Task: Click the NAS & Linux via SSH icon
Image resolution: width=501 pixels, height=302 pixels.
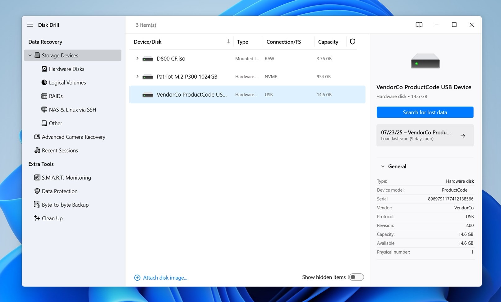Action: tap(44, 110)
